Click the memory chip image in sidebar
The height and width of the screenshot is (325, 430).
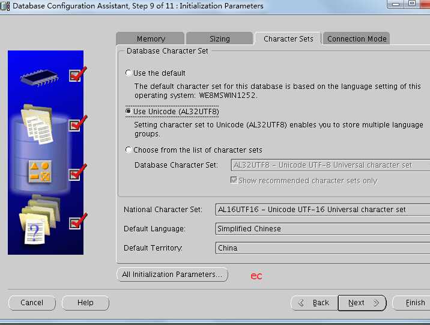point(39,77)
